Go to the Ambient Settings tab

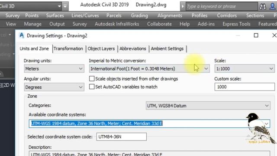click(167, 49)
